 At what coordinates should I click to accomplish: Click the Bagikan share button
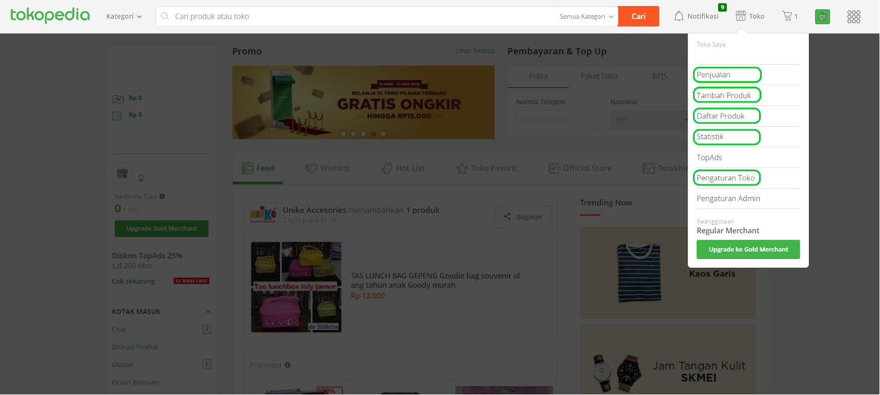pos(523,217)
